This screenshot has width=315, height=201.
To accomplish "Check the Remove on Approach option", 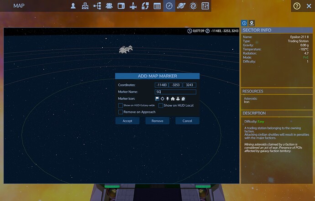I will click(120, 112).
